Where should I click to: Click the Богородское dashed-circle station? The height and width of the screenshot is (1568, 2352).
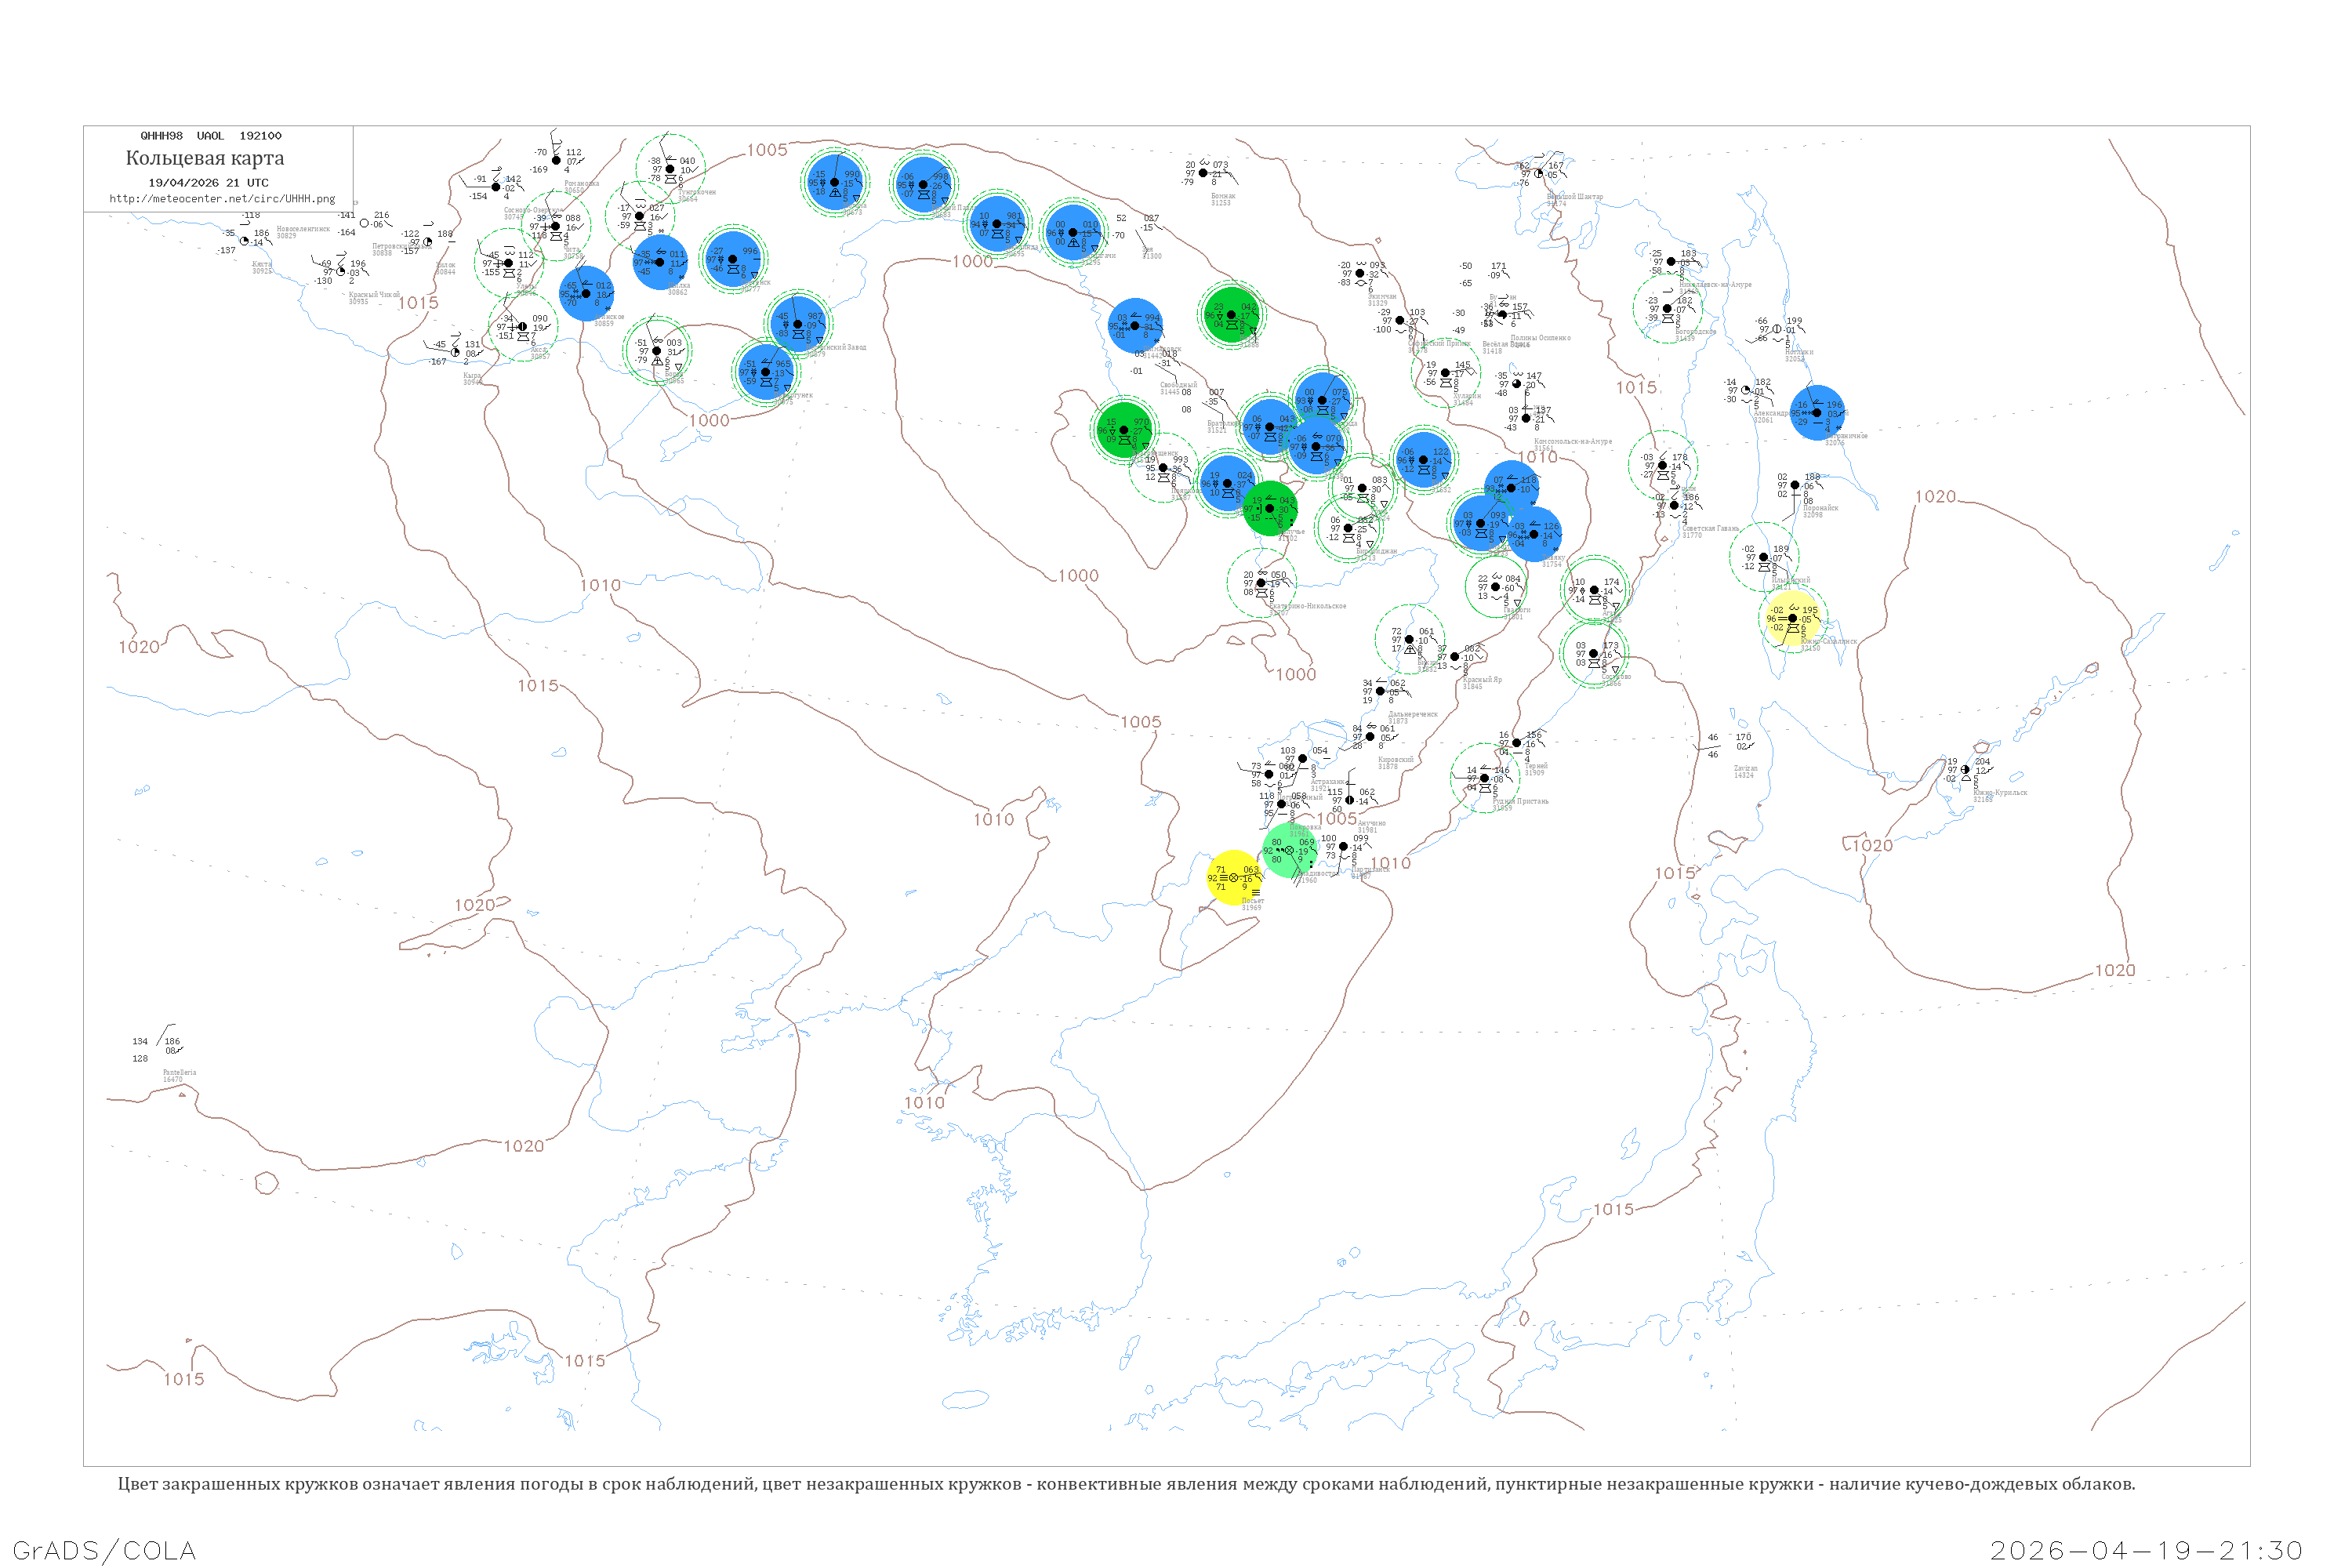click(1667, 308)
